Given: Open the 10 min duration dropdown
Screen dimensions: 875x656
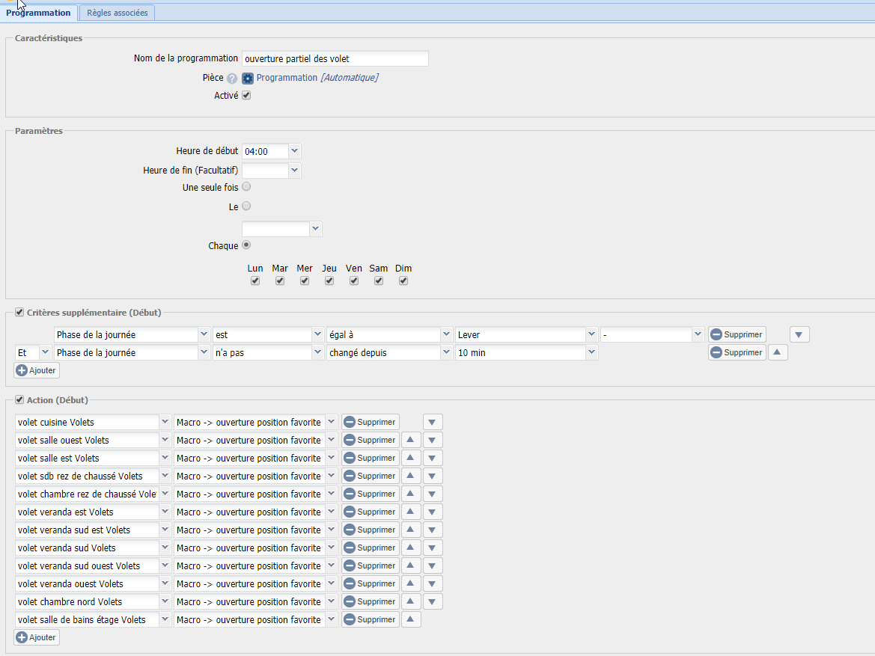Looking at the screenshot, I should click(591, 352).
